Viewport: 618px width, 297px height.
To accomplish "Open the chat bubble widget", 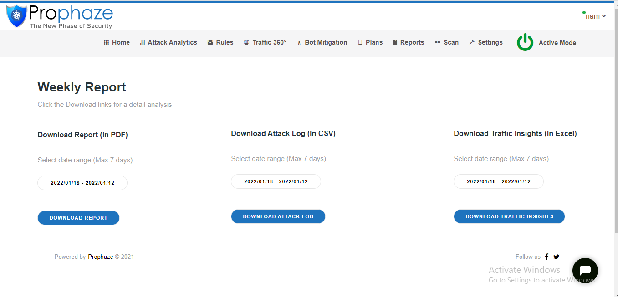I will [x=585, y=271].
